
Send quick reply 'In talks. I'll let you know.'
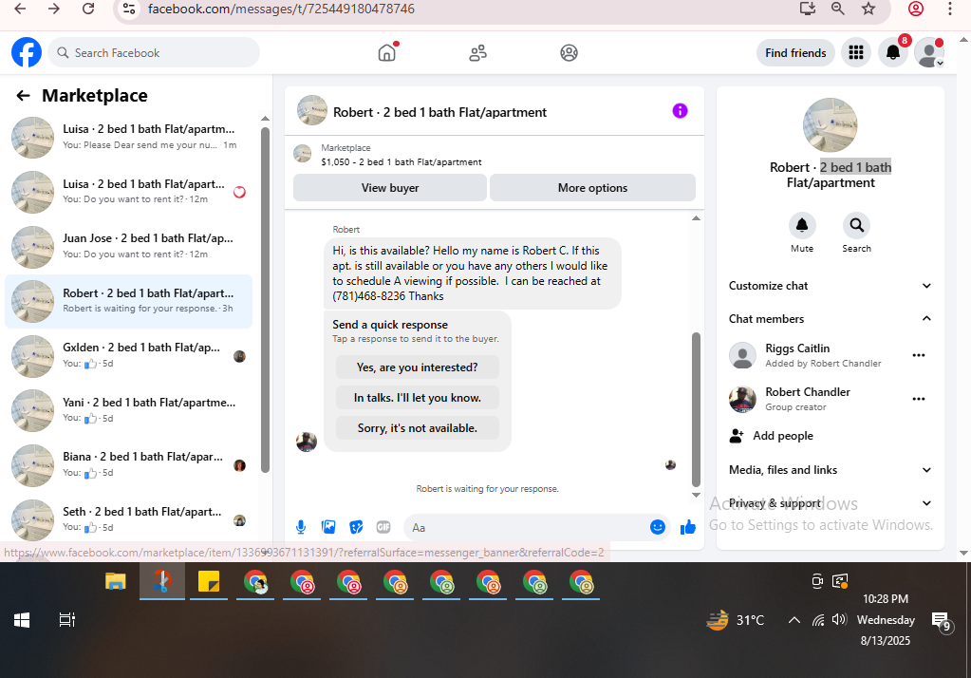(418, 398)
